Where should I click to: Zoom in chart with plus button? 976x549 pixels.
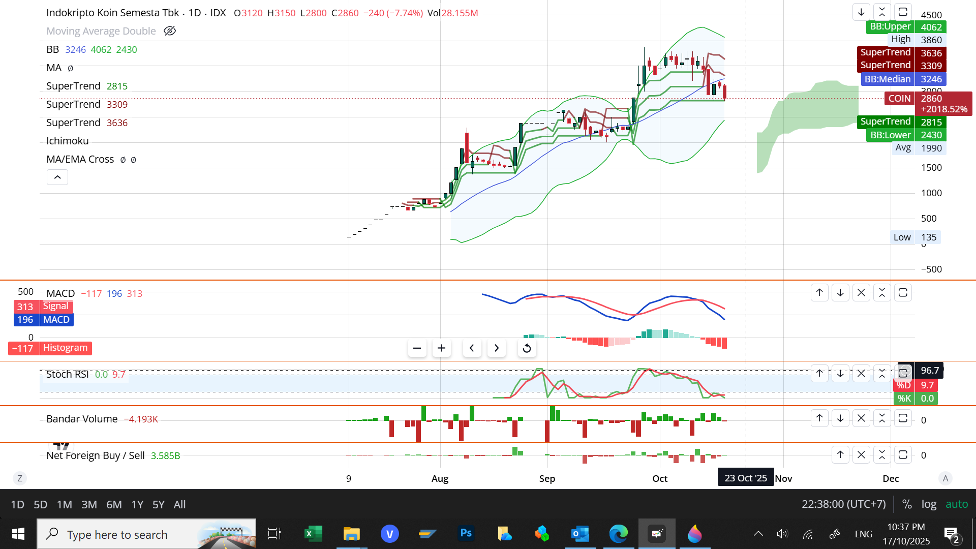[x=441, y=348]
